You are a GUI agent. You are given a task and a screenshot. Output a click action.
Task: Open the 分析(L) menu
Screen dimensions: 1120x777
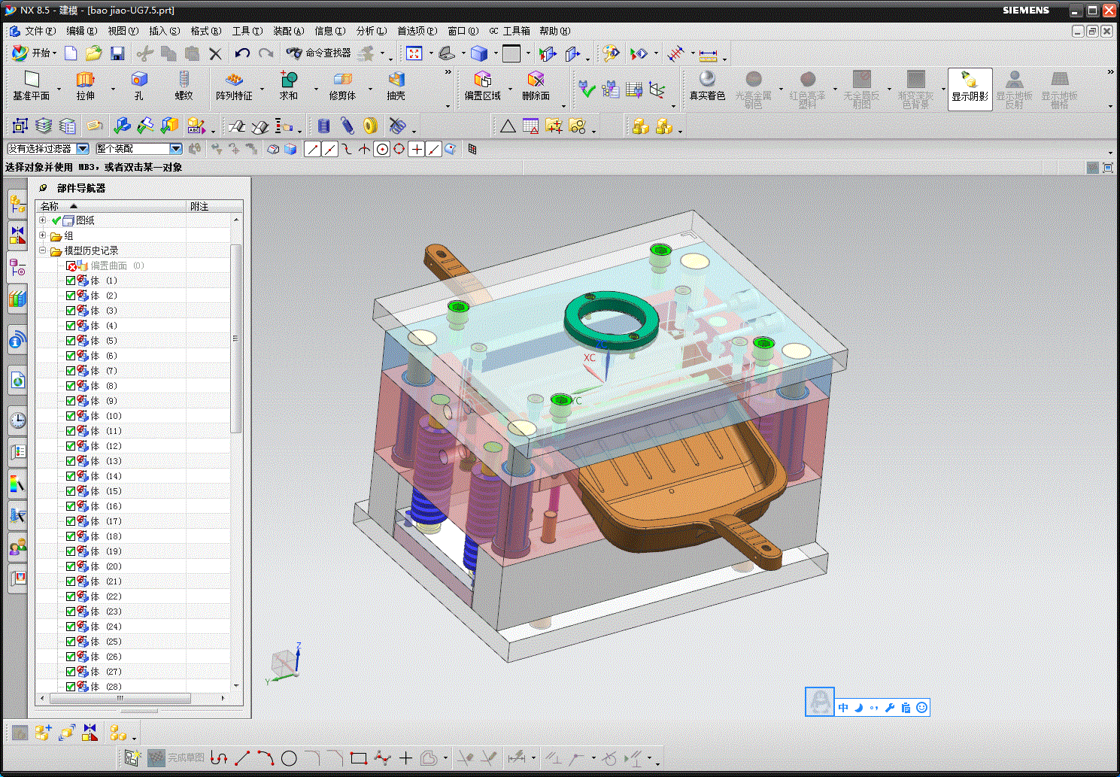371,31
